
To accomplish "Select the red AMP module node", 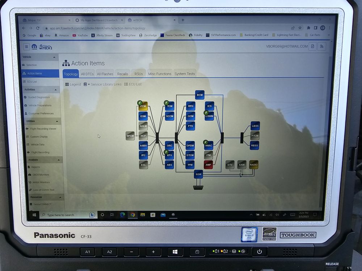I will 208,165.
